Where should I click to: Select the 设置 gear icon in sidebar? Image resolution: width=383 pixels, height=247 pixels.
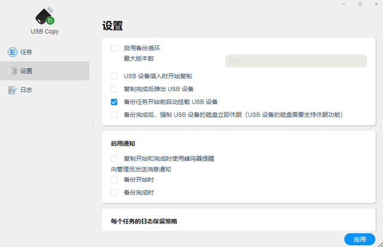(13, 71)
